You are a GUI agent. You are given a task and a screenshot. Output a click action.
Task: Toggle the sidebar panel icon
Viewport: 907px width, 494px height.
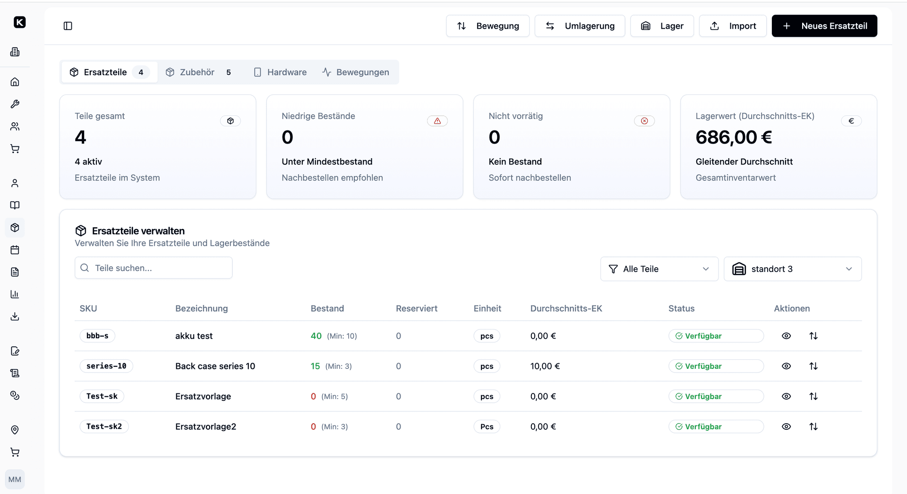(68, 26)
